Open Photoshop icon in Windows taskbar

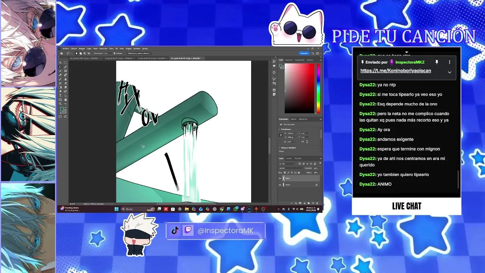point(249,209)
